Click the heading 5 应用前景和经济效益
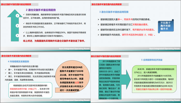The height and width of the screenshot is (103, 181). pos(152,60)
